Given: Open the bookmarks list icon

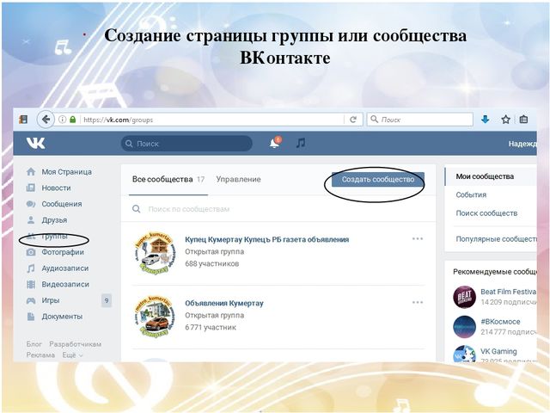Looking at the screenshot, I should (523, 120).
